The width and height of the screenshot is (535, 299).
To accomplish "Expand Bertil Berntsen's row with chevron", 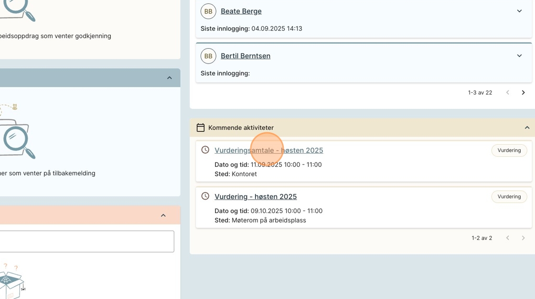I will coord(519,56).
